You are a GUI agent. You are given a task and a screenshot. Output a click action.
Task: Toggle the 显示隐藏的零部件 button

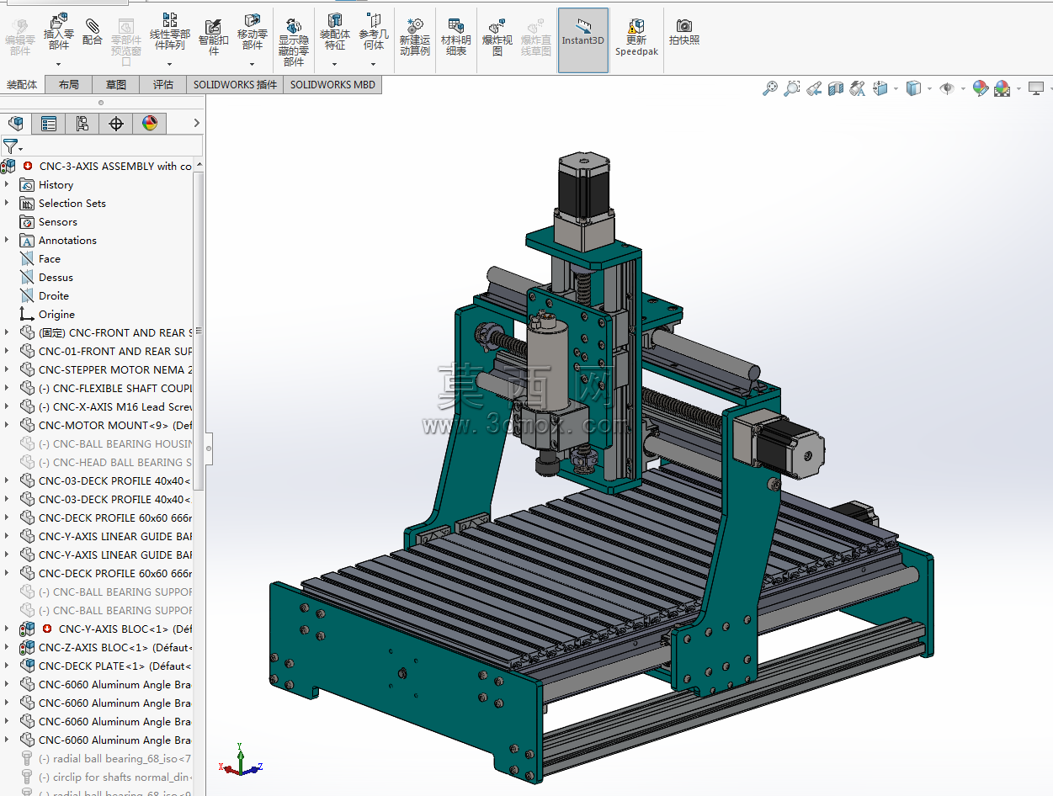294,44
